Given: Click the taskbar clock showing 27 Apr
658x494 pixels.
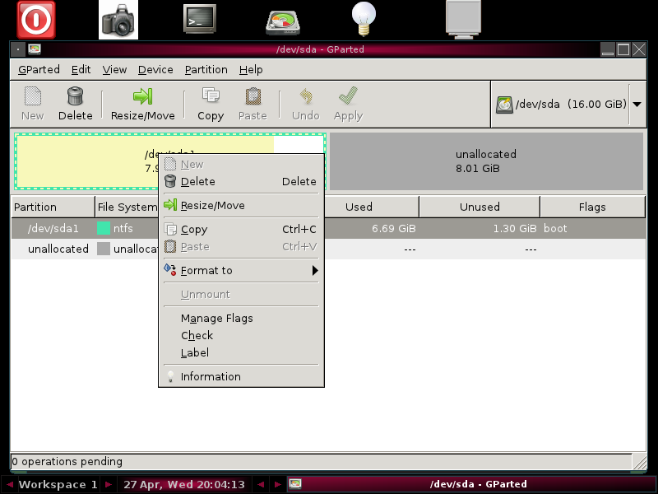Looking at the screenshot, I should coord(183,484).
